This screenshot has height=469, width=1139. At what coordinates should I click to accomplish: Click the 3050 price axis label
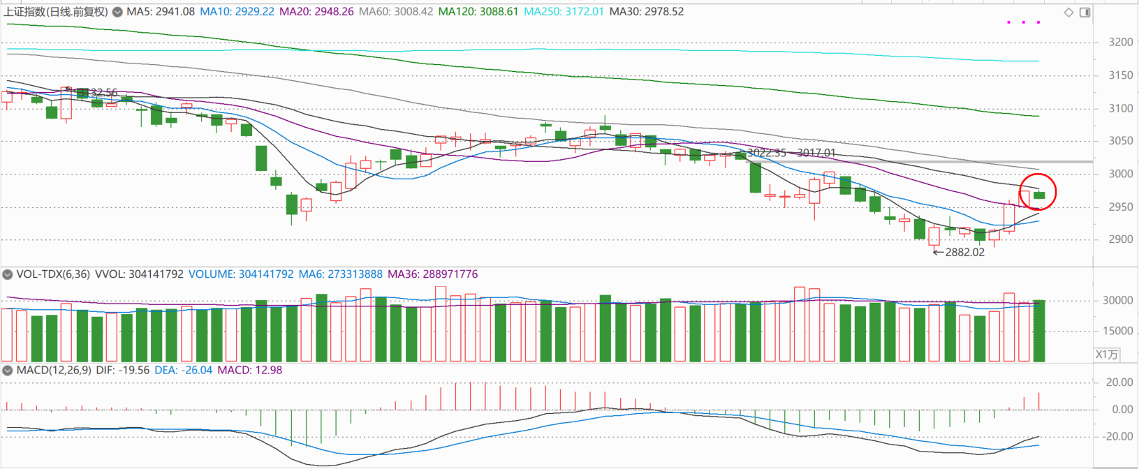point(1121,141)
